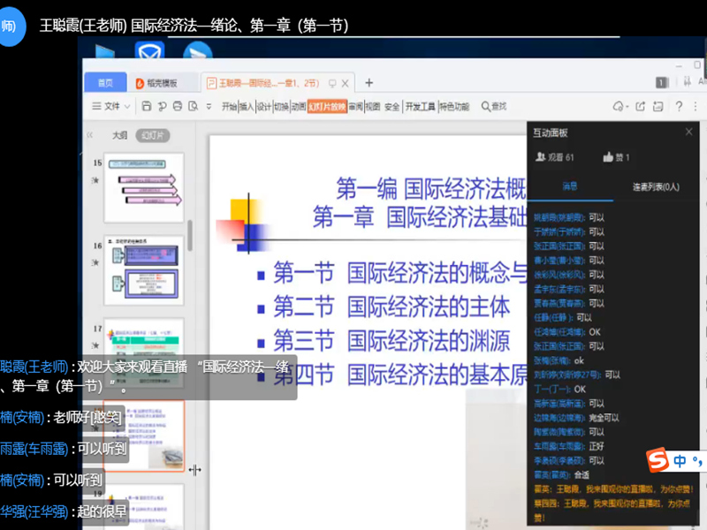
Task: Select slide 15 thumbnail
Action: (143, 187)
